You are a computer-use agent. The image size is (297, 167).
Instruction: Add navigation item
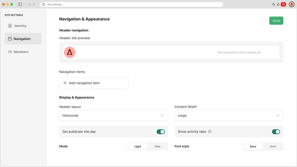[94, 83]
